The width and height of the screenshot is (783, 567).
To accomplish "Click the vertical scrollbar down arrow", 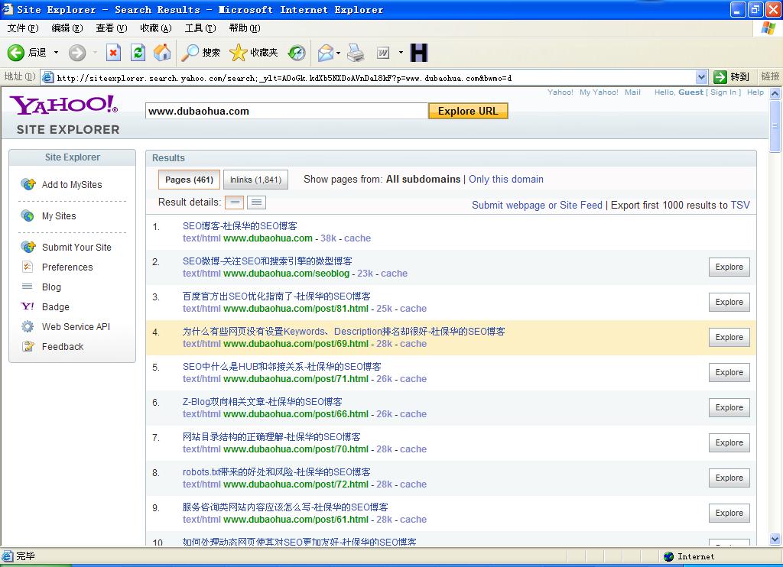I will tap(775, 539).
